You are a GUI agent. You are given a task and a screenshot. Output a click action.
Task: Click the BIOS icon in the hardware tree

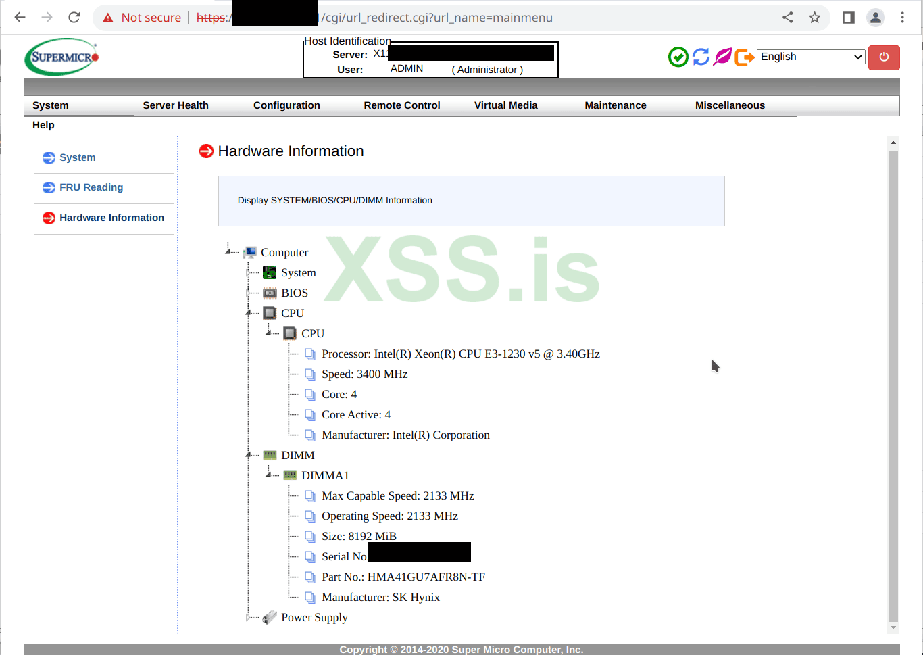coord(270,292)
